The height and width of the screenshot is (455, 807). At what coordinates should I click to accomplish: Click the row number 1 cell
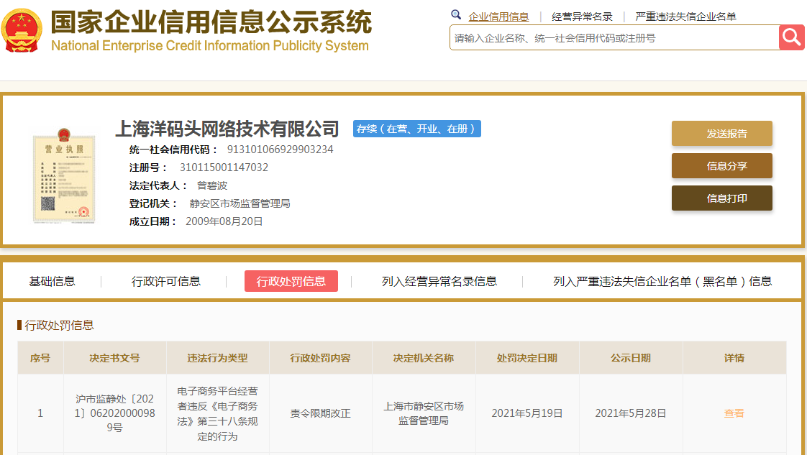click(x=40, y=413)
